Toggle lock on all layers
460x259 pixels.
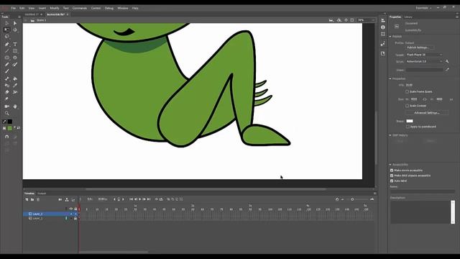coord(75,209)
